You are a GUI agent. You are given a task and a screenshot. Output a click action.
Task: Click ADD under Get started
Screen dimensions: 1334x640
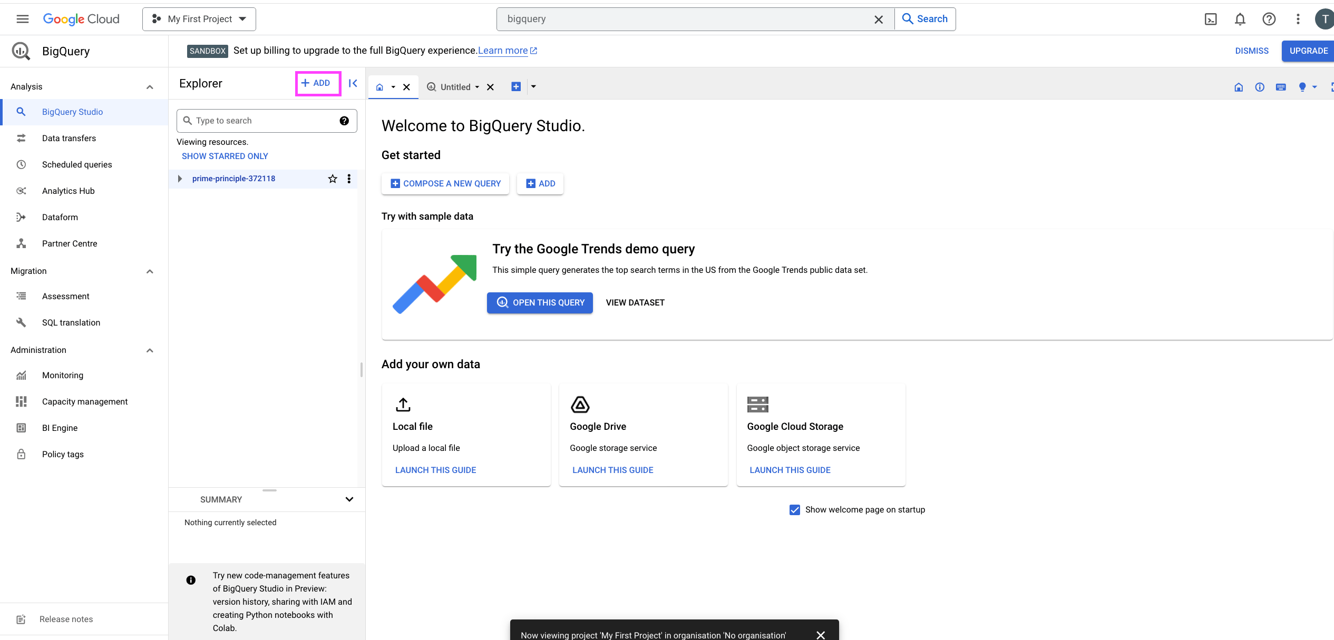coord(540,184)
